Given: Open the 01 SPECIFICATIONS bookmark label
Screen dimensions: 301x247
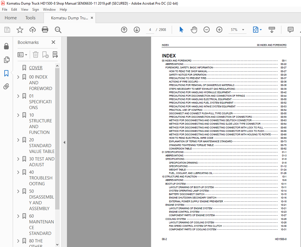Looking at the screenshot, I should 40,102.
